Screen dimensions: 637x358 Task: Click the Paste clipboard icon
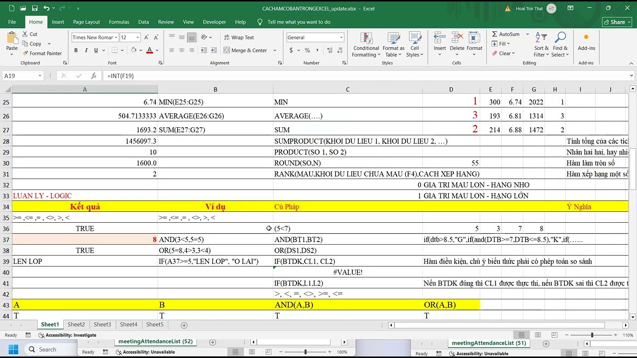point(12,38)
